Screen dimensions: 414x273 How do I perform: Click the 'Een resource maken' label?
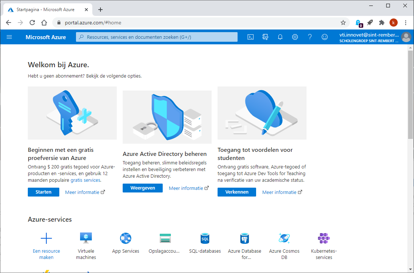(x=46, y=254)
